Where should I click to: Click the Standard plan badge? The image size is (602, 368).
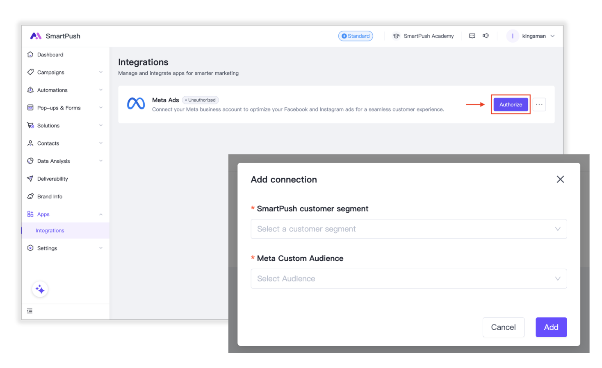tap(356, 36)
